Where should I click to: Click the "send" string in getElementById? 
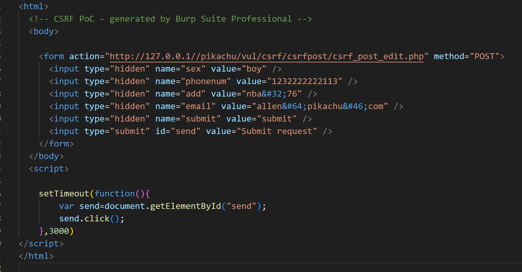point(241,206)
